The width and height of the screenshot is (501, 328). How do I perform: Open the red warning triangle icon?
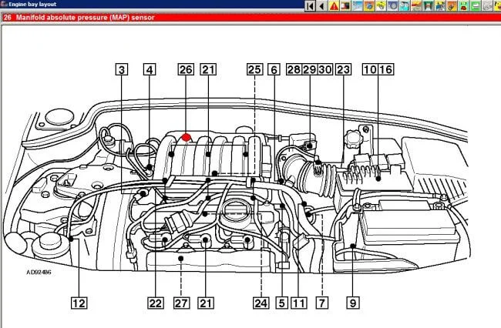tap(334, 6)
